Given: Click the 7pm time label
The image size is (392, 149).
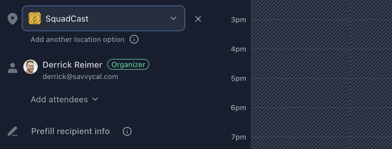Looking at the screenshot, I should [x=238, y=137].
